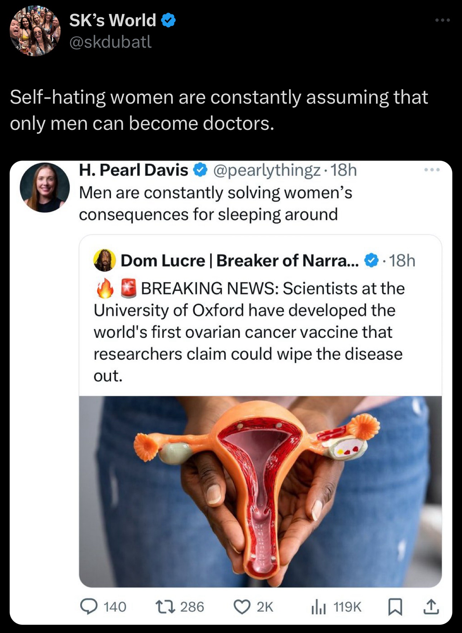Open more options for SK's World tweet
This screenshot has width=462, height=633.
(443, 20)
